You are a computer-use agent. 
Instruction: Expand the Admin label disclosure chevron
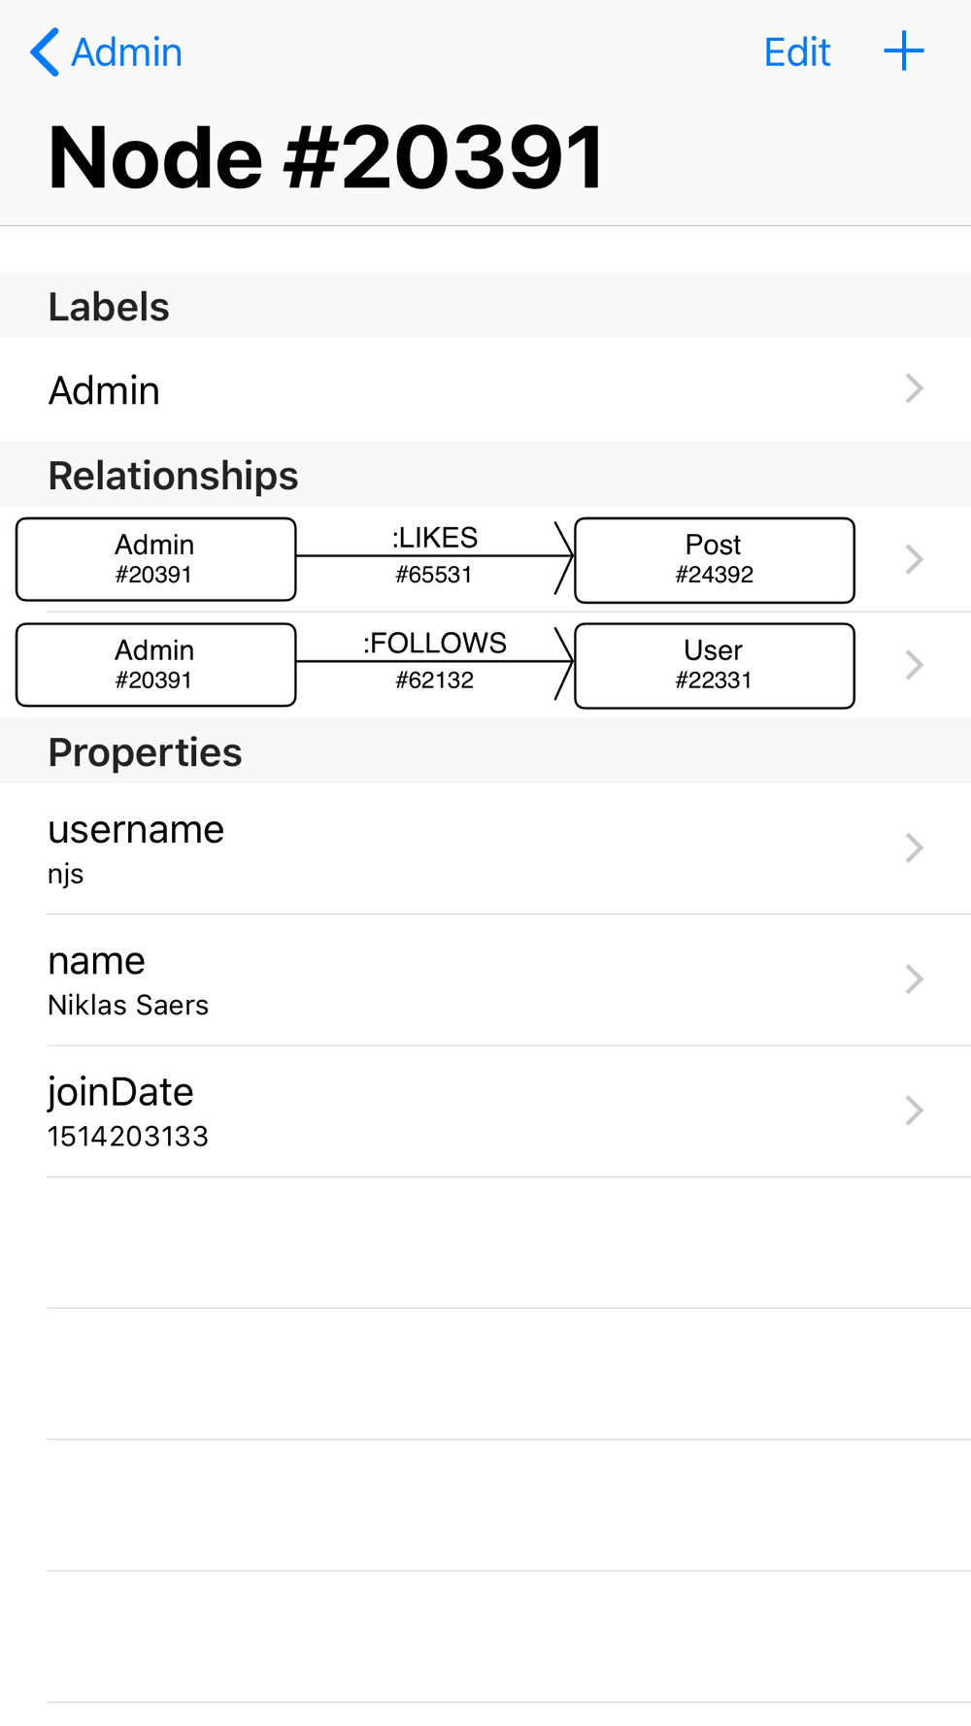pos(914,389)
